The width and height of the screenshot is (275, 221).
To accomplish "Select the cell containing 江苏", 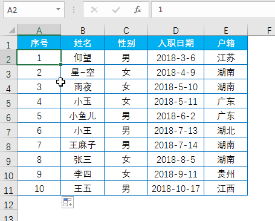I will (x=226, y=58).
